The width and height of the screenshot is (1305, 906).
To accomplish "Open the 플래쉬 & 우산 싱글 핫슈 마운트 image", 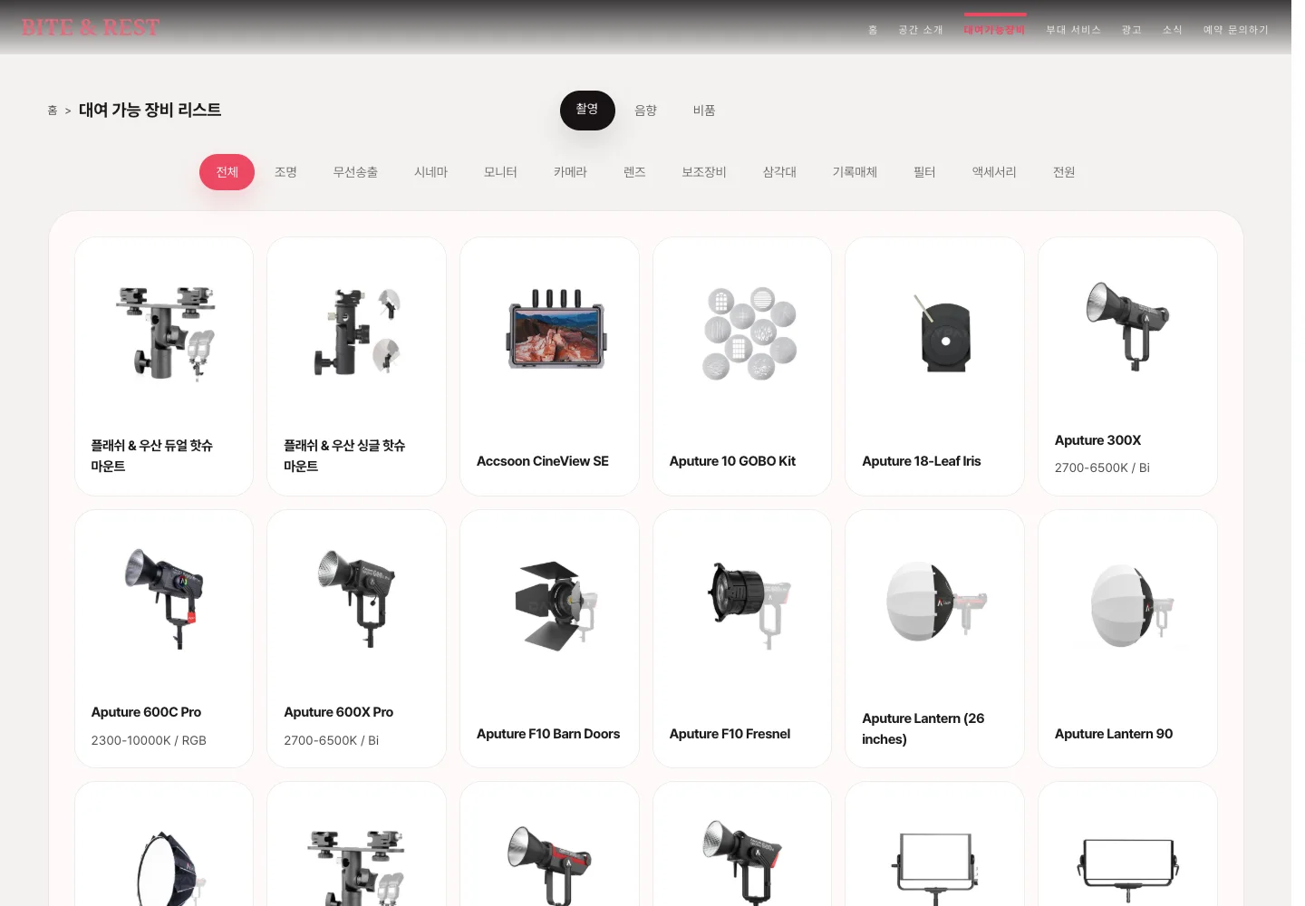I will tap(357, 332).
